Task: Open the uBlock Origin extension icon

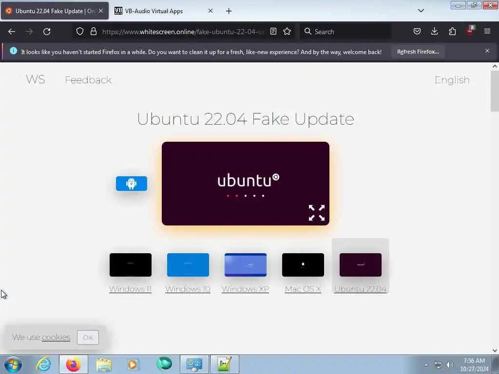Action: coord(470,31)
